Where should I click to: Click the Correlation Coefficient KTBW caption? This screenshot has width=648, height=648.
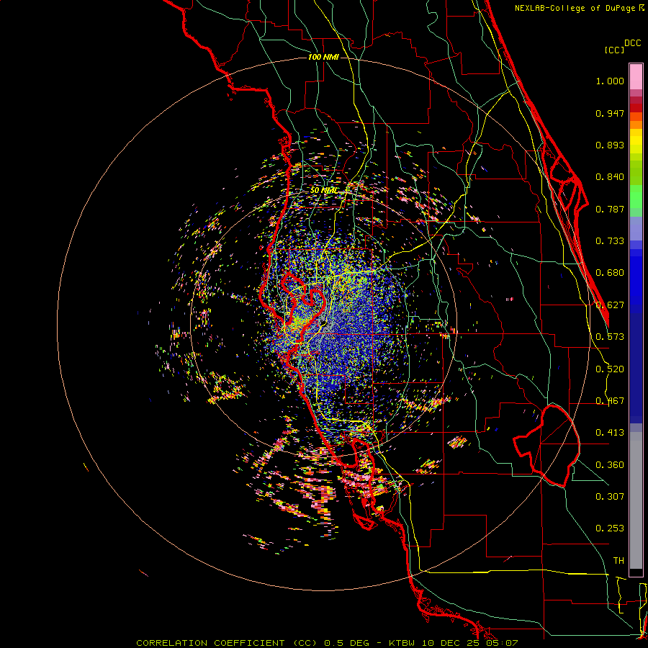(x=327, y=643)
